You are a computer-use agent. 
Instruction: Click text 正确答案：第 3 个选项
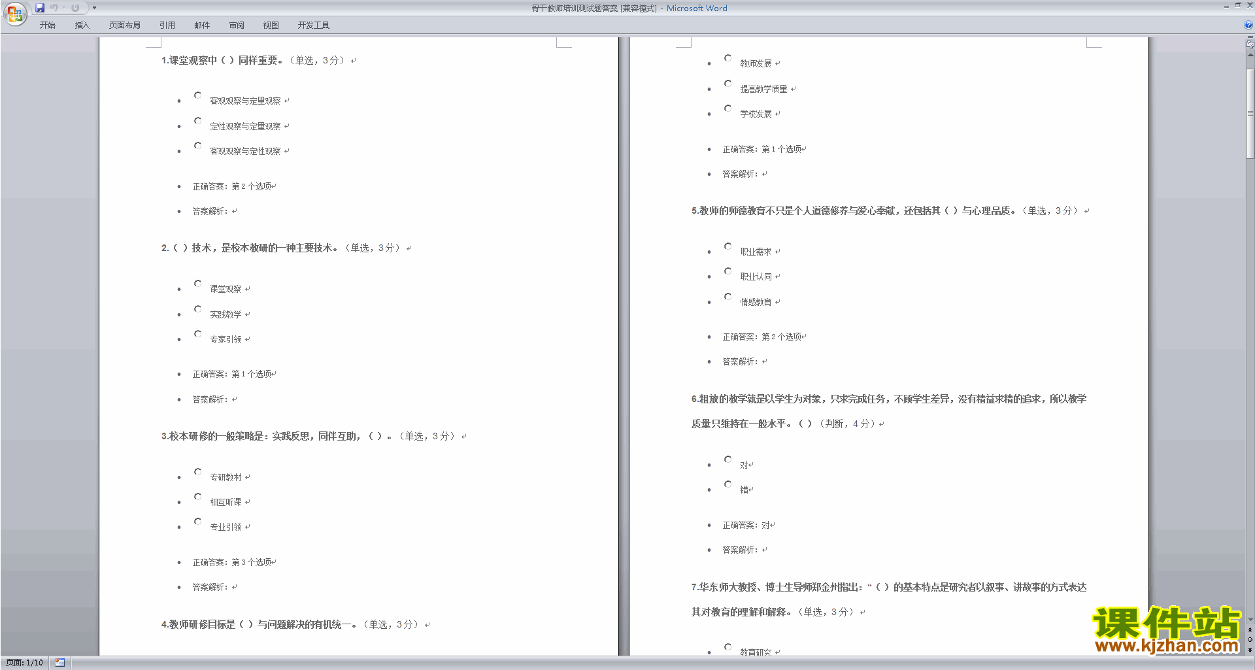232,562
